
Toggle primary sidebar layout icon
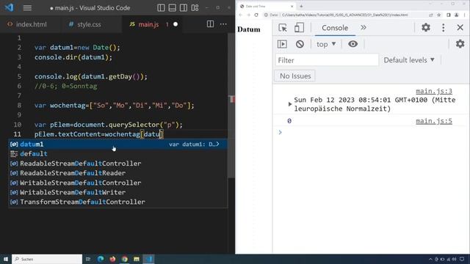(161, 8)
